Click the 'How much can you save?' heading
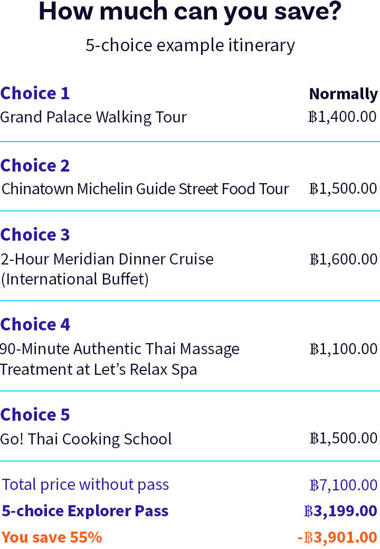This screenshot has width=380, height=549. tap(190, 12)
